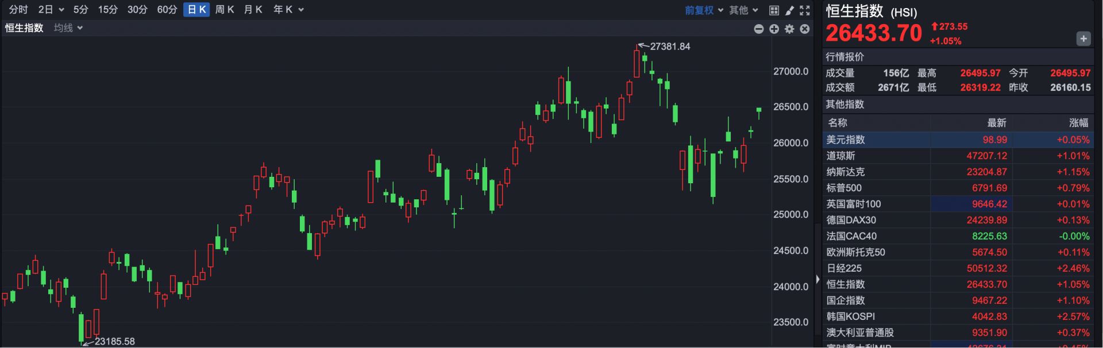This screenshot has width=1103, height=348.
Task: Open chart settings gear icon
Action: click(789, 29)
